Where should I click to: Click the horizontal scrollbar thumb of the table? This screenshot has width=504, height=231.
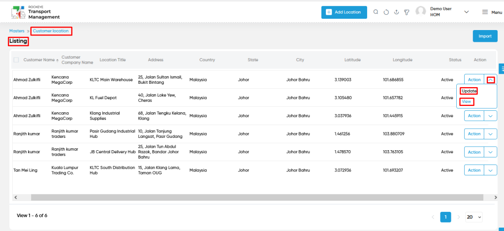click(257, 197)
